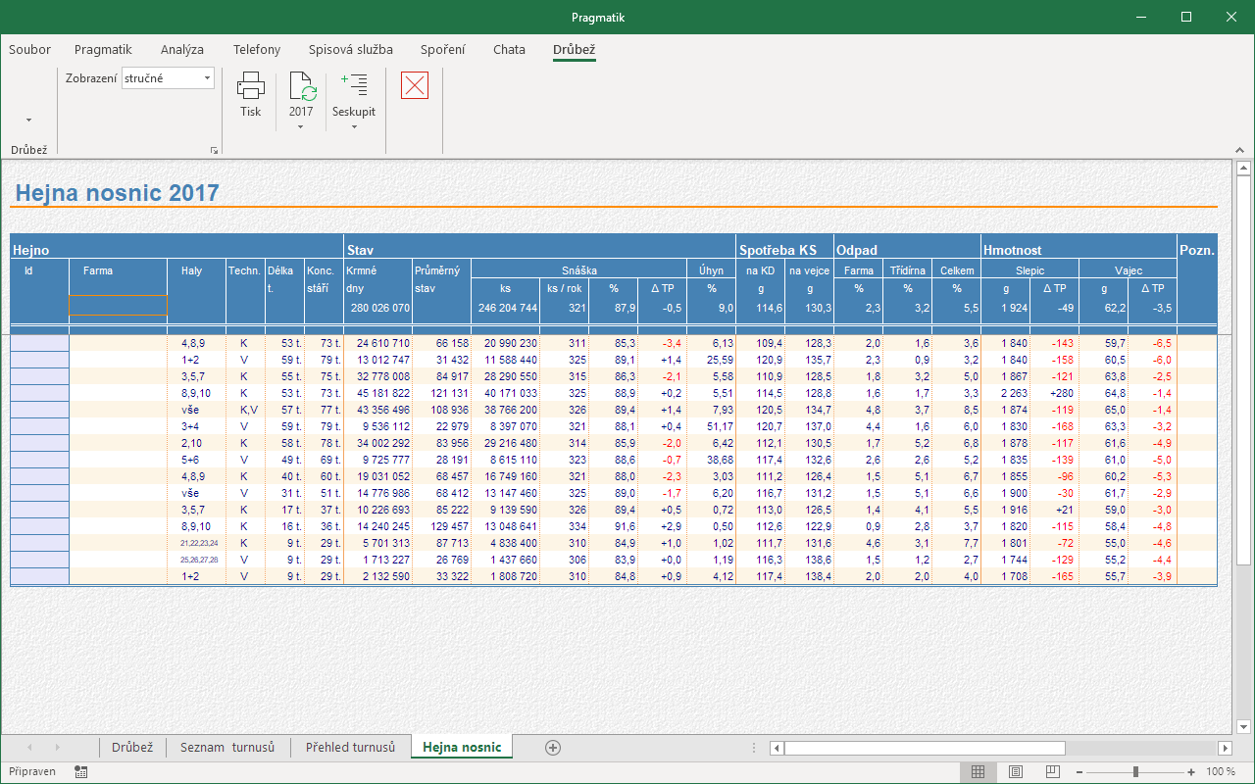Select the Haly cell 21,22,23,24
The width and height of the screenshot is (1255, 784).
[197, 542]
